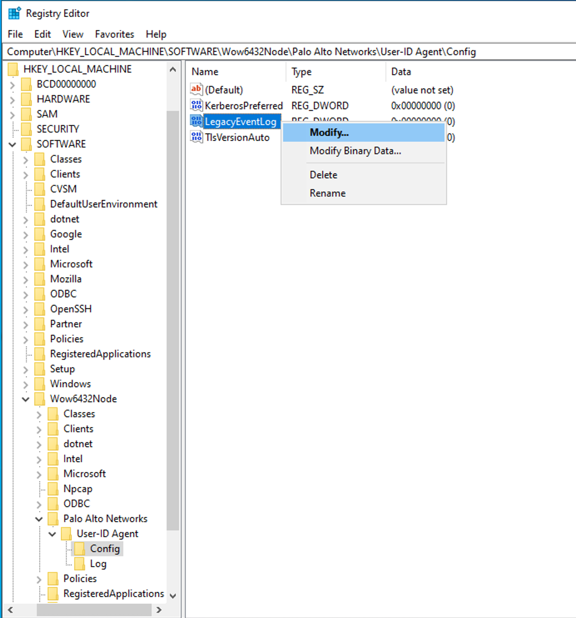Expand the SECURITY tree node
Image resolution: width=576 pixels, height=618 pixels.
pyautogui.click(x=12, y=129)
